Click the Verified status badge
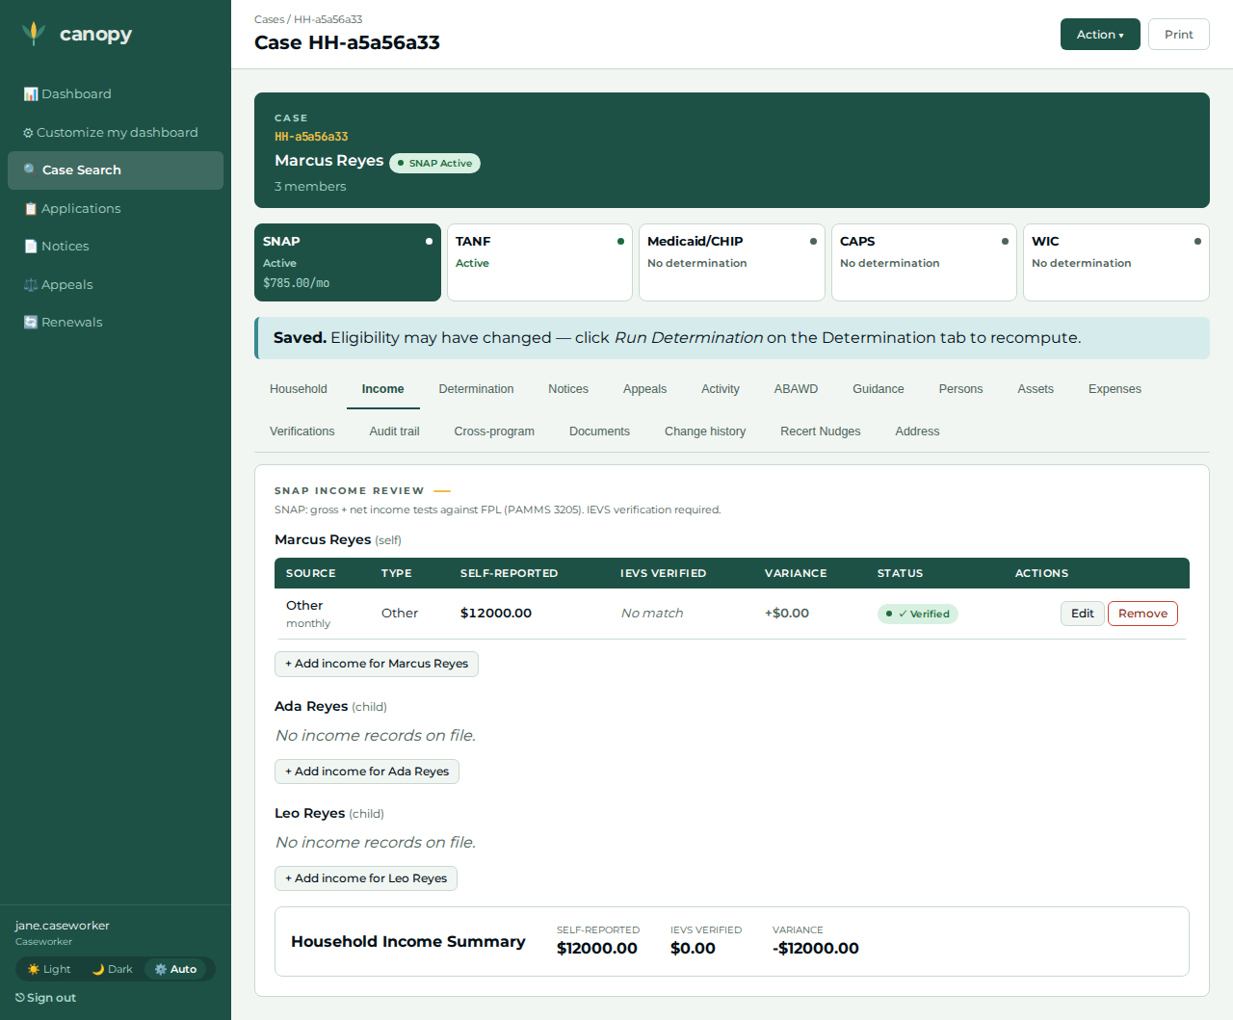 tap(918, 614)
